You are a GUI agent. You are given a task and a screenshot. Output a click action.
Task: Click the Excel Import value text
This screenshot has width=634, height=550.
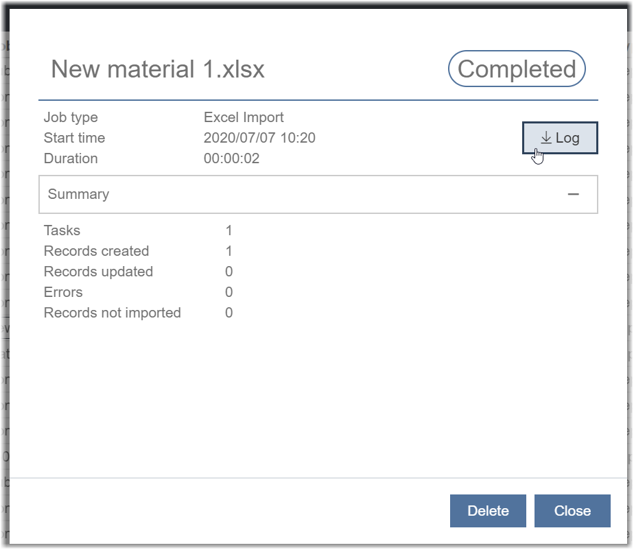click(244, 117)
